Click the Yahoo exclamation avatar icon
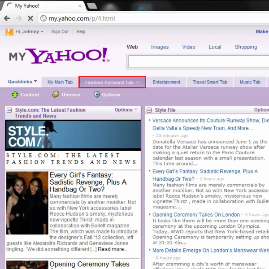 [9, 32]
